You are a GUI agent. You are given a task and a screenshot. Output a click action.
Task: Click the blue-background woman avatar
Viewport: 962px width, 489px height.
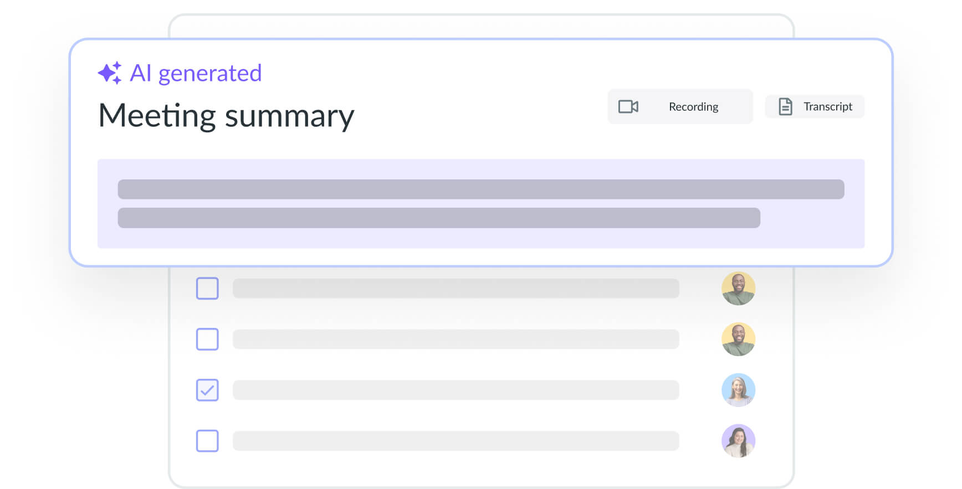(x=738, y=390)
